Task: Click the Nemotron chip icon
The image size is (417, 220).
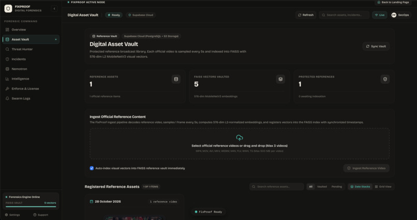Action: point(7,69)
